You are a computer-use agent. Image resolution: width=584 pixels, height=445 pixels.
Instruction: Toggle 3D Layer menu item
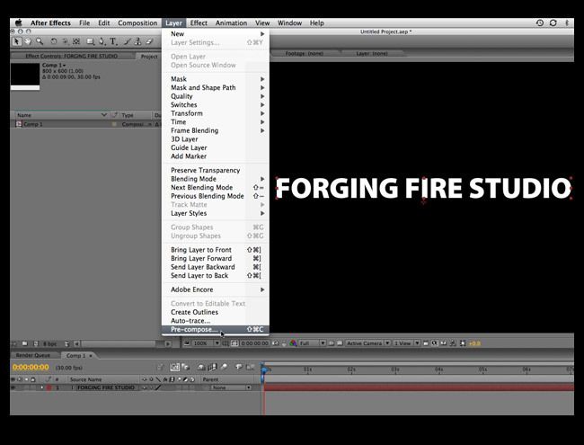pos(216,139)
